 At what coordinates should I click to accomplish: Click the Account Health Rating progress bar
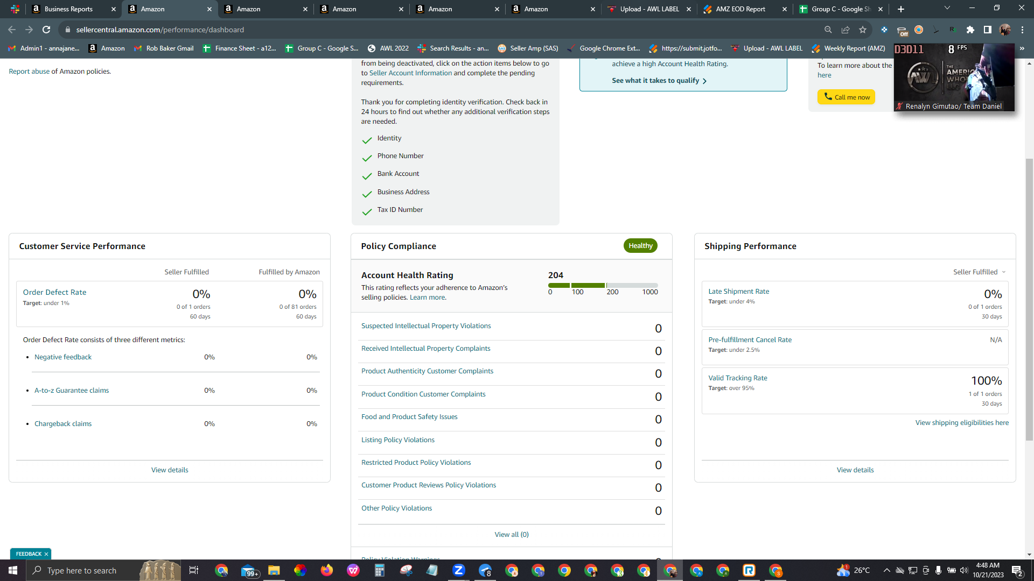coord(603,285)
